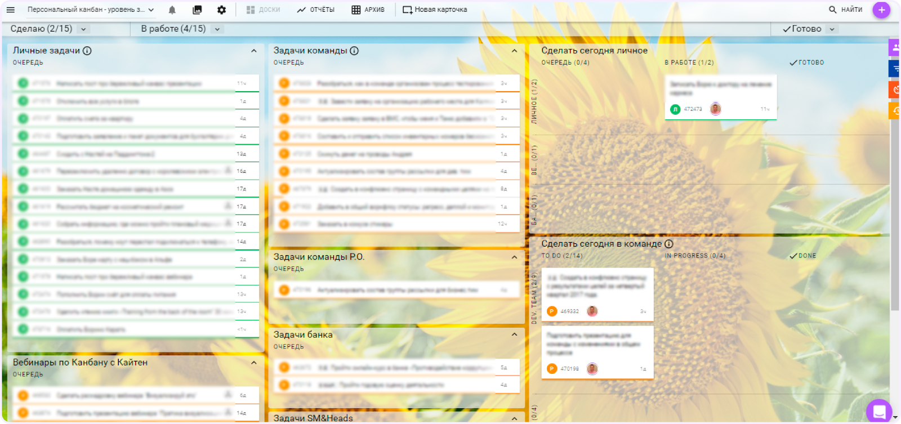Click the purple plus add button

coord(881,10)
